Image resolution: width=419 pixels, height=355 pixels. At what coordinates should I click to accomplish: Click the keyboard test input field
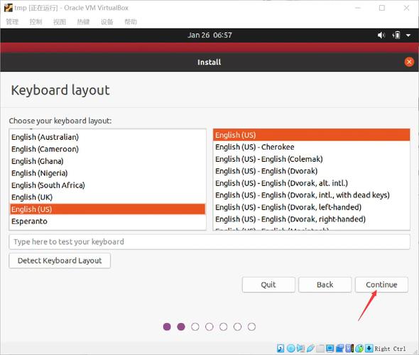(x=209, y=242)
